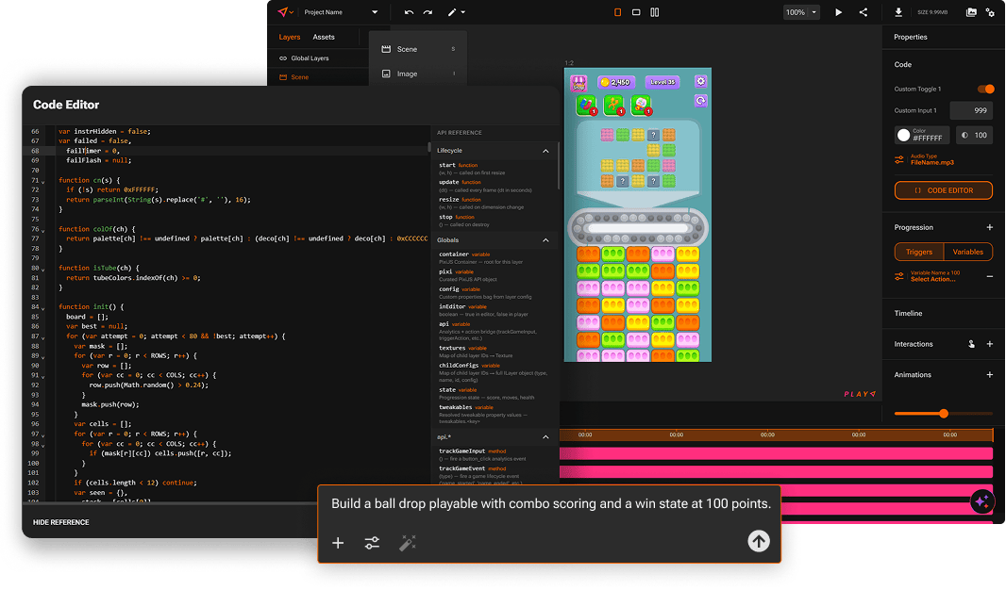
Task: Click Select Action... trigger link
Action: [932, 279]
